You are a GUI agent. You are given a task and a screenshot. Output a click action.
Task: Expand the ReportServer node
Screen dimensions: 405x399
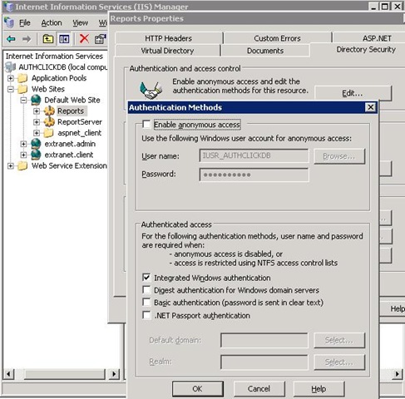coord(37,122)
